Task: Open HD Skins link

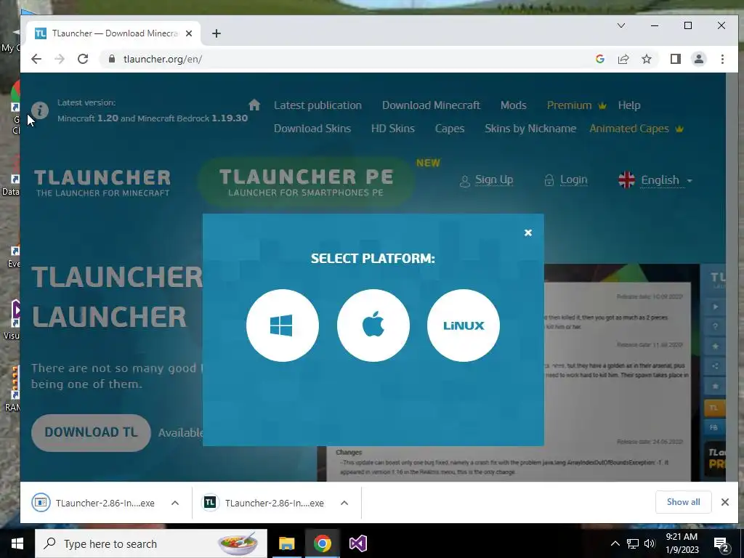Action: pyautogui.click(x=393, y=129)
